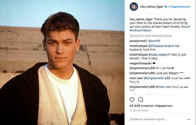Open noor.nazl commenter profile
The width and height of the screenshot is (196, 125).
point(136,78)
